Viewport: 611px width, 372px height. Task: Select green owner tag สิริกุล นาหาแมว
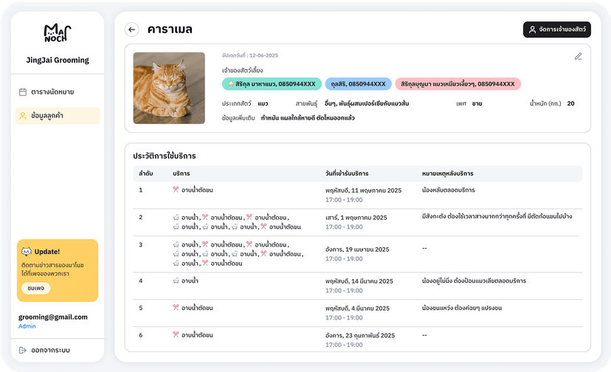point(271,84)
